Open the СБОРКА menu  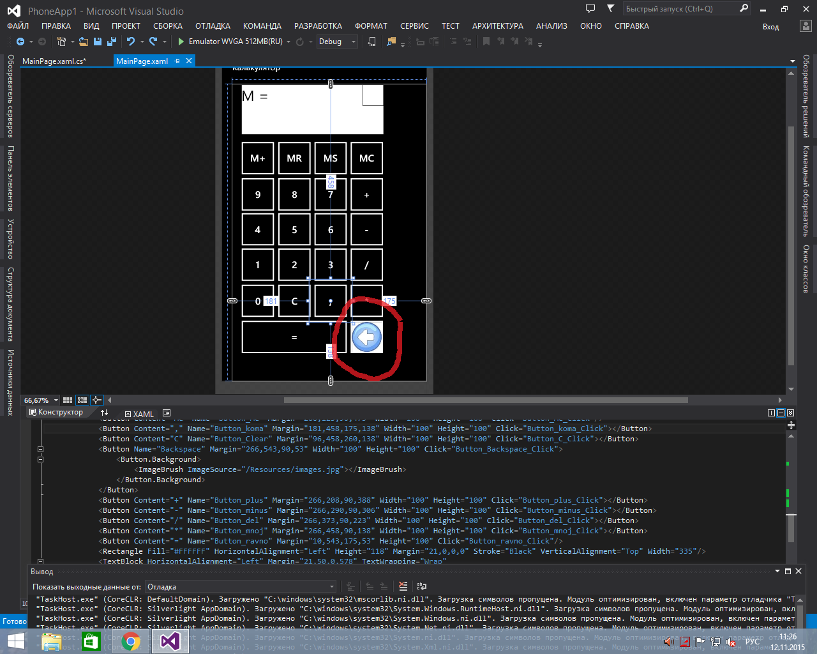coord(168,26)
